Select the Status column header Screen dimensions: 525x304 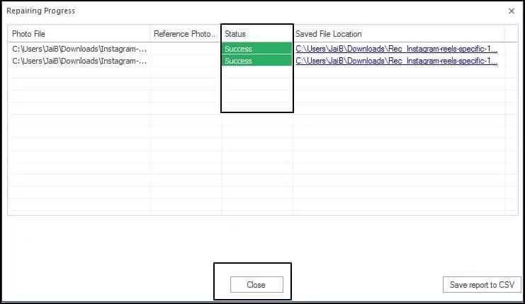tap(256, 34)
